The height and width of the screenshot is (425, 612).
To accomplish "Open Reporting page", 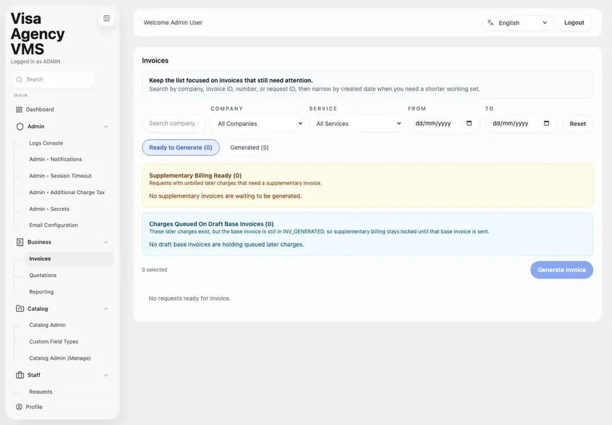I will tap(41, 292).
